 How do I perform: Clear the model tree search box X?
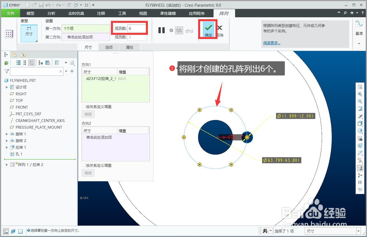61,72
